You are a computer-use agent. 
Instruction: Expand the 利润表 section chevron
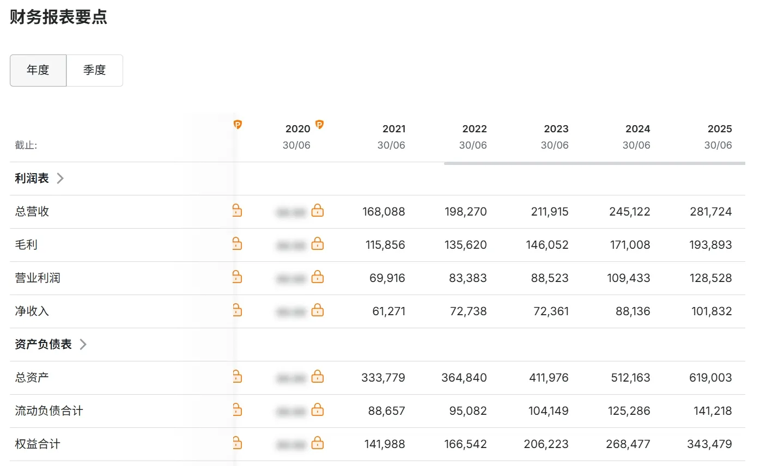coord(60,179)
